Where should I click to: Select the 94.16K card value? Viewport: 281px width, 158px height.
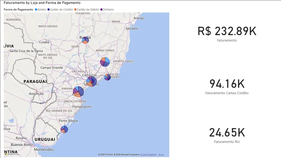pos(227,84)
